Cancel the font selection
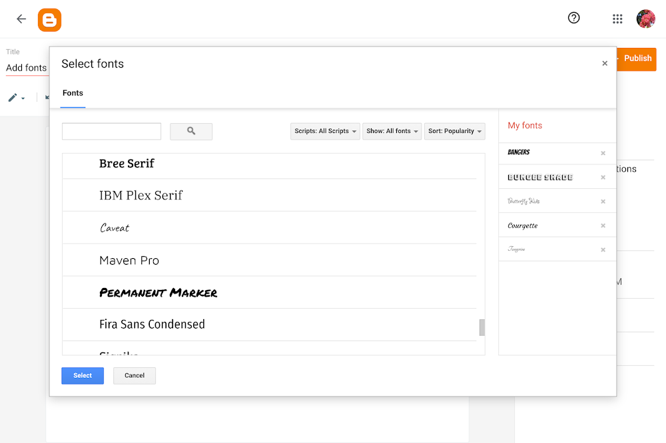 coord(135,376)
